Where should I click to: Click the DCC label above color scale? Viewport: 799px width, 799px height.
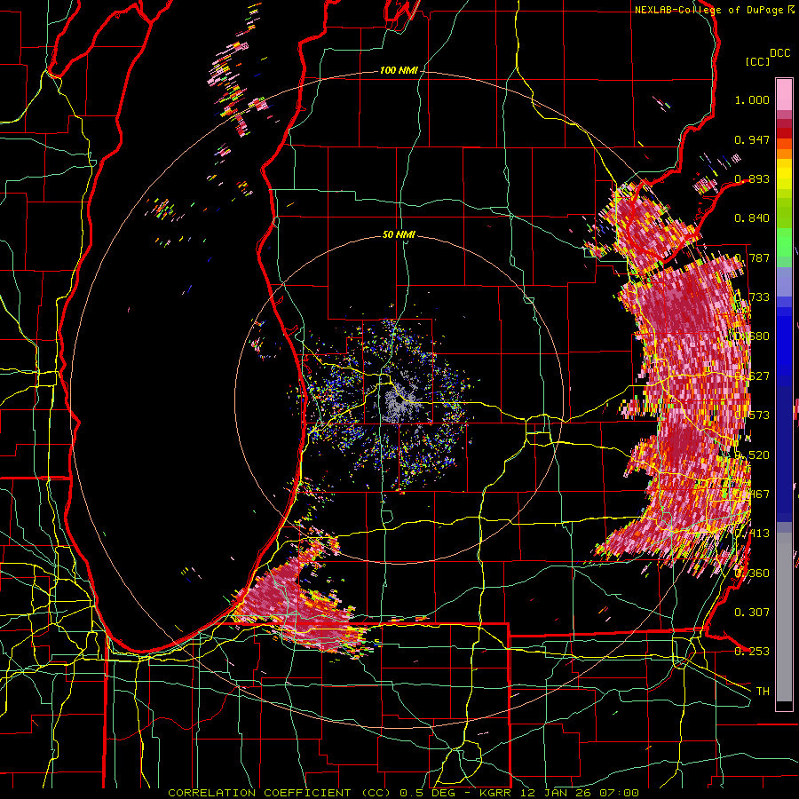(x=779, y=53)
